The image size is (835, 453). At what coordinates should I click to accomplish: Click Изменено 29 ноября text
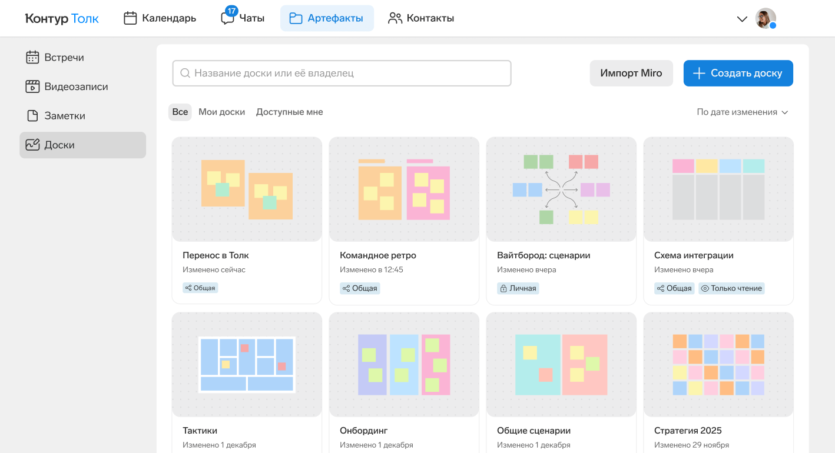tap(691, 445)
